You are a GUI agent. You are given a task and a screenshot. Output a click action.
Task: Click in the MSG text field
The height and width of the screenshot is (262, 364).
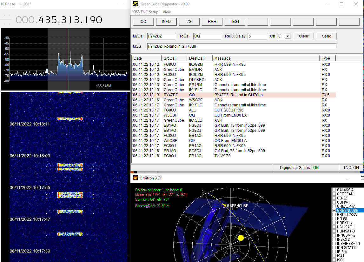[x=242, y=46]
